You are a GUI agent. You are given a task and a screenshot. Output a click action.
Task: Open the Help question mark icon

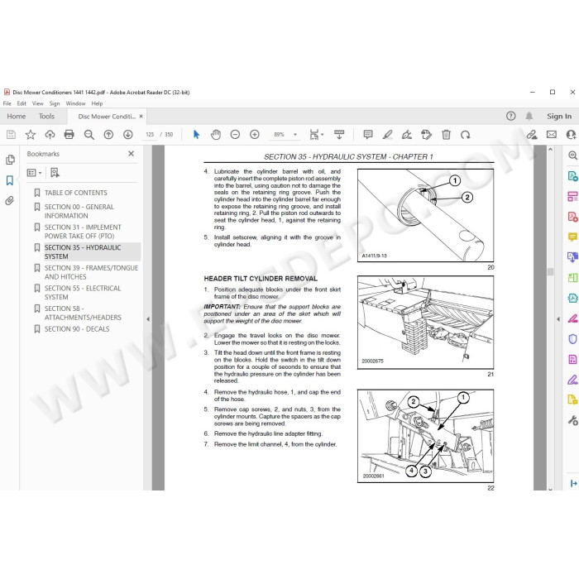tap(510, 116)
